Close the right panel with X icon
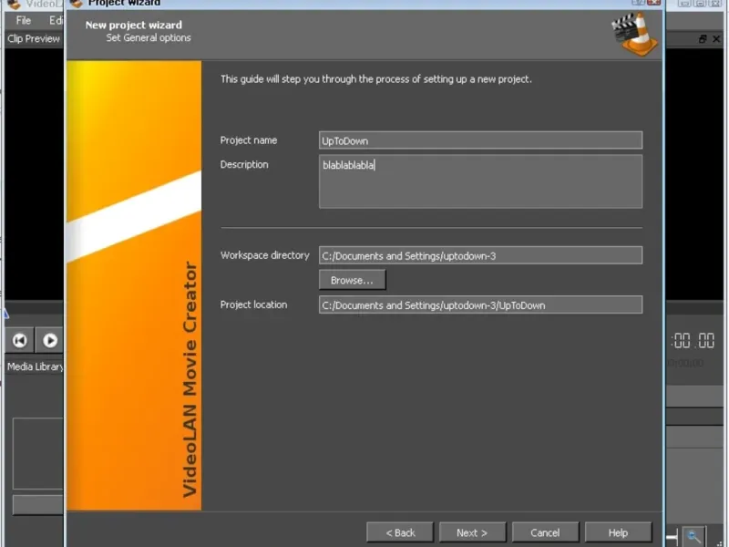 point(716,39)
